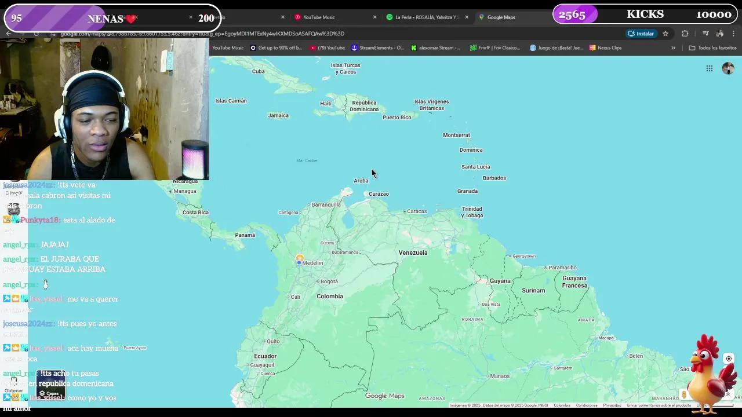Select the Street View pegman icon
The height and width of the screenshot is (417, 742).
pyautogui.click(x=684, y=394)
